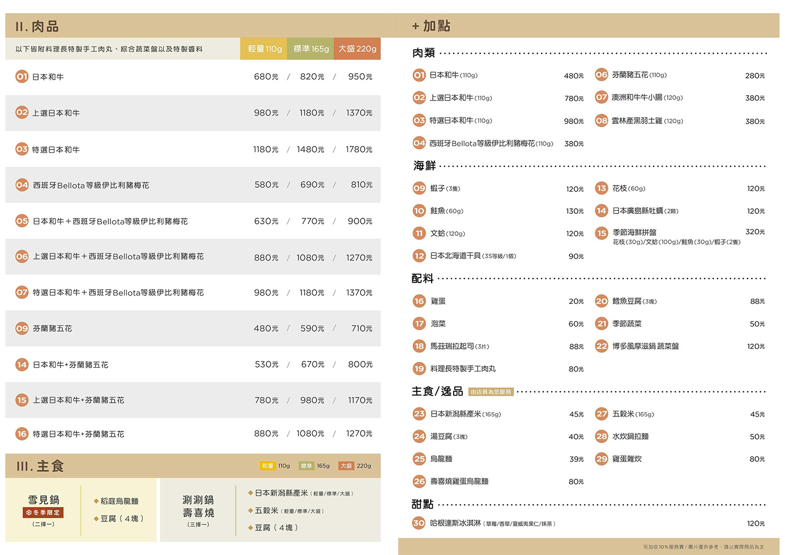Click the 07 badge beside 特選日本和牛+西班牙Bellota等級伊比利豬梅花

coord(22,292)
